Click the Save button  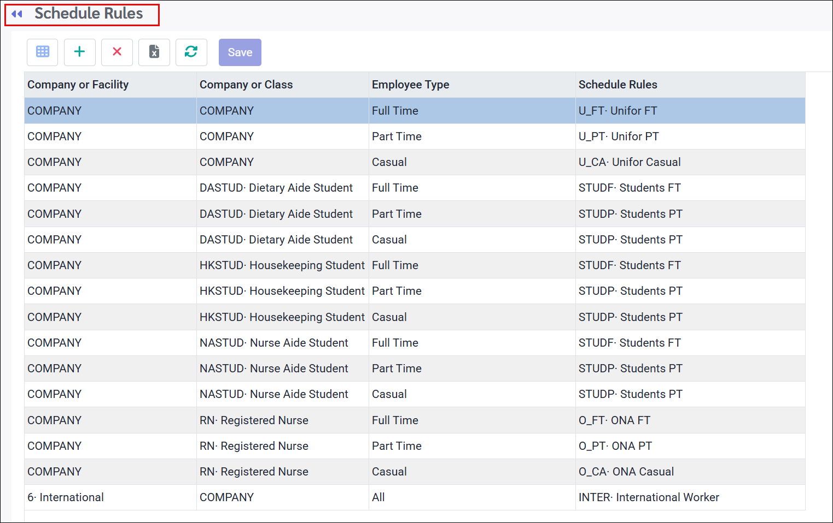(x=240, y=52)
